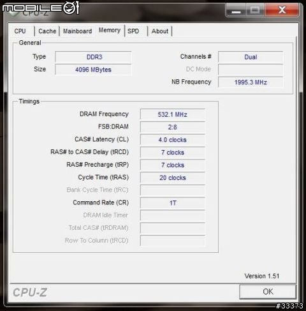306x311 pixels.
Task: Select the NB Frequency 1995.3 MHz field
Action: click(x=251, y=82)
